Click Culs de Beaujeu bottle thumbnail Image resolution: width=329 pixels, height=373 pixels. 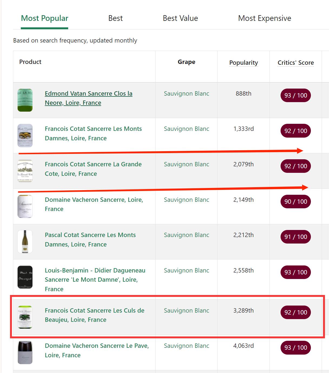click(x=25, y=317)
